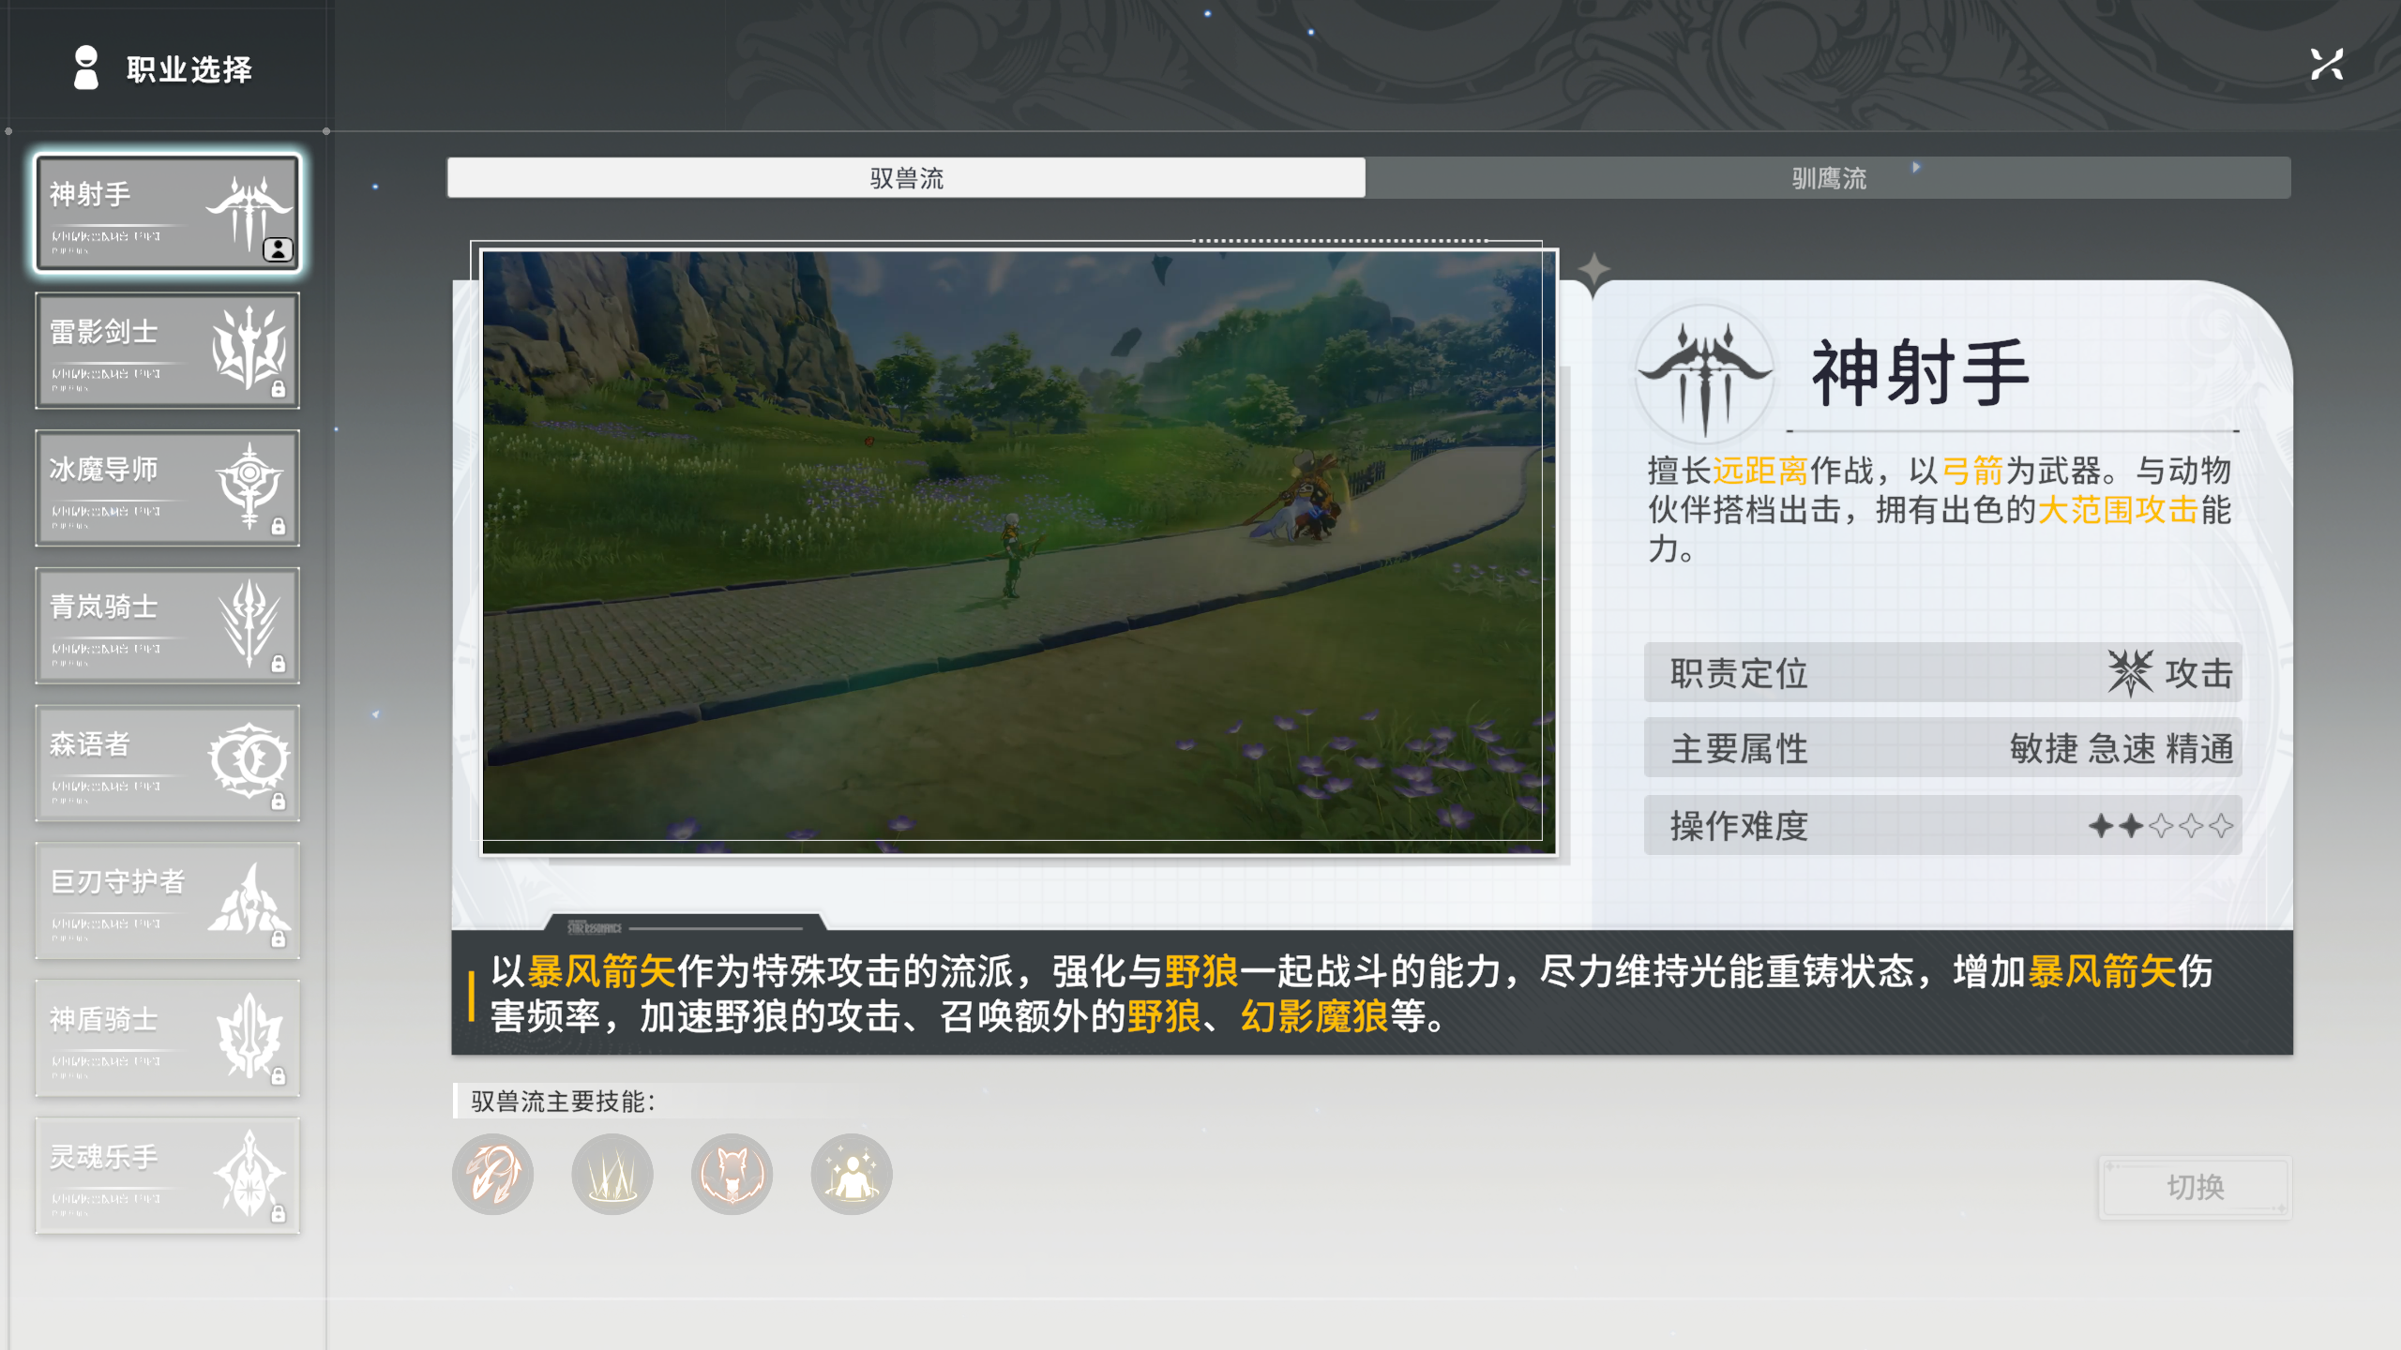The height and width of the screenshot is (1350, 2401).
Task: Close the class selection screen
Action: tap(2327, 65)
